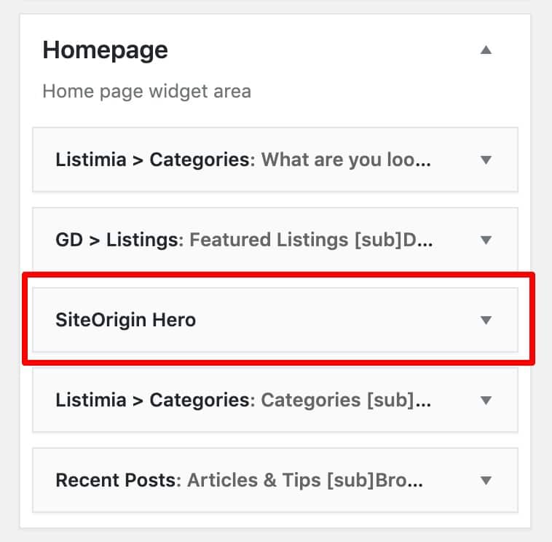Expand the Categories [sub] widget arrow
The width and height of the screenshot is (552, 542).
[486, 400]
